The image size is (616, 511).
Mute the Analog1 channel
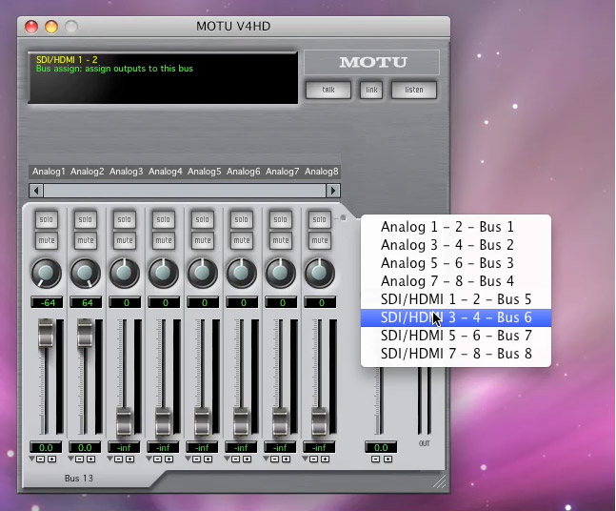[x=47, y=240]
